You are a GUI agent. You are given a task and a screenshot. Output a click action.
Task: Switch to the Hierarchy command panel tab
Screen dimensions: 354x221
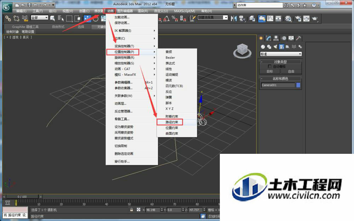(276, 38)
